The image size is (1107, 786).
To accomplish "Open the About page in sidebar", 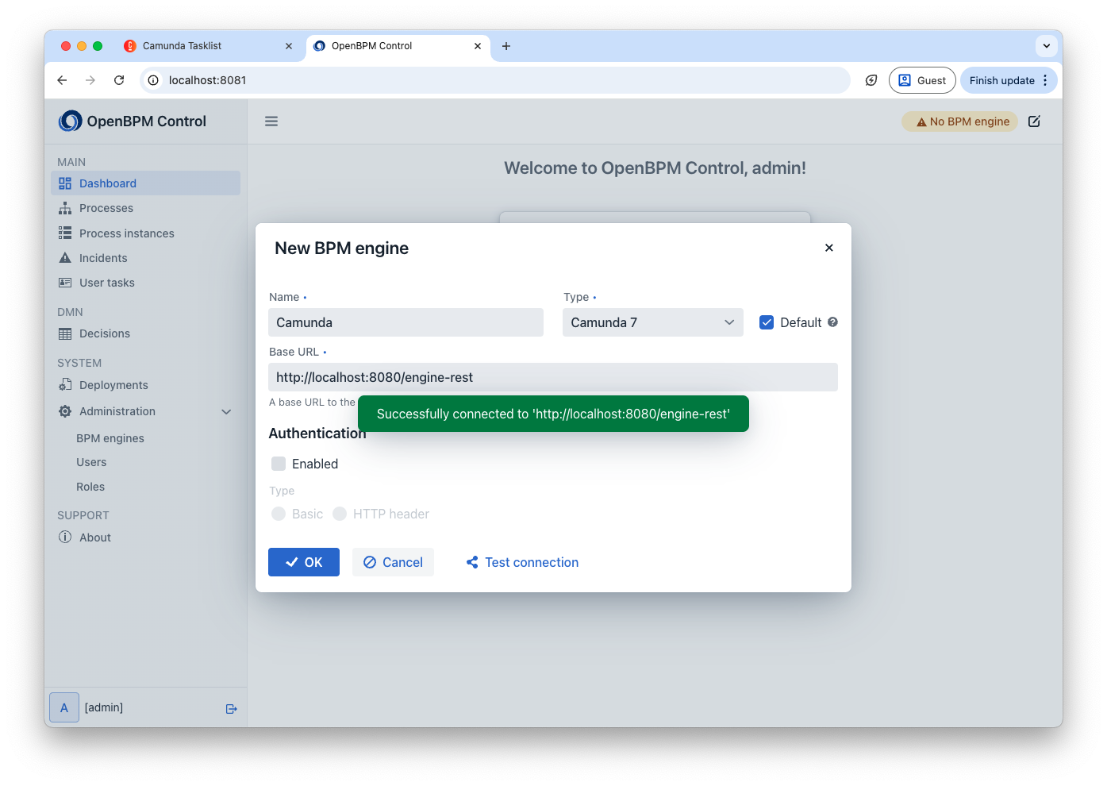I will point(146,537).
